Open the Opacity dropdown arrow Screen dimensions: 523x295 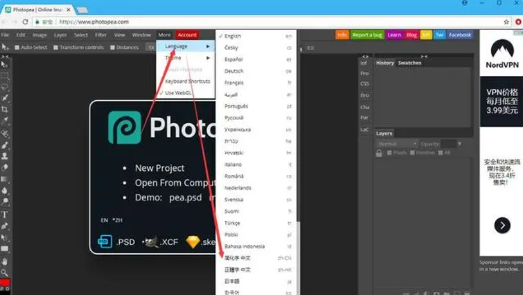tap(460, 144)
